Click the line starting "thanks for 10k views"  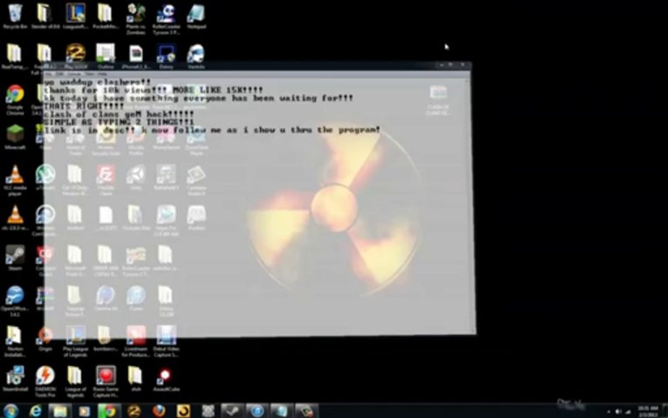[153, 90]
